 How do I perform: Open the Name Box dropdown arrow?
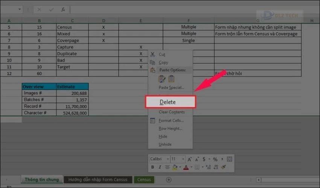click(19, 9)
